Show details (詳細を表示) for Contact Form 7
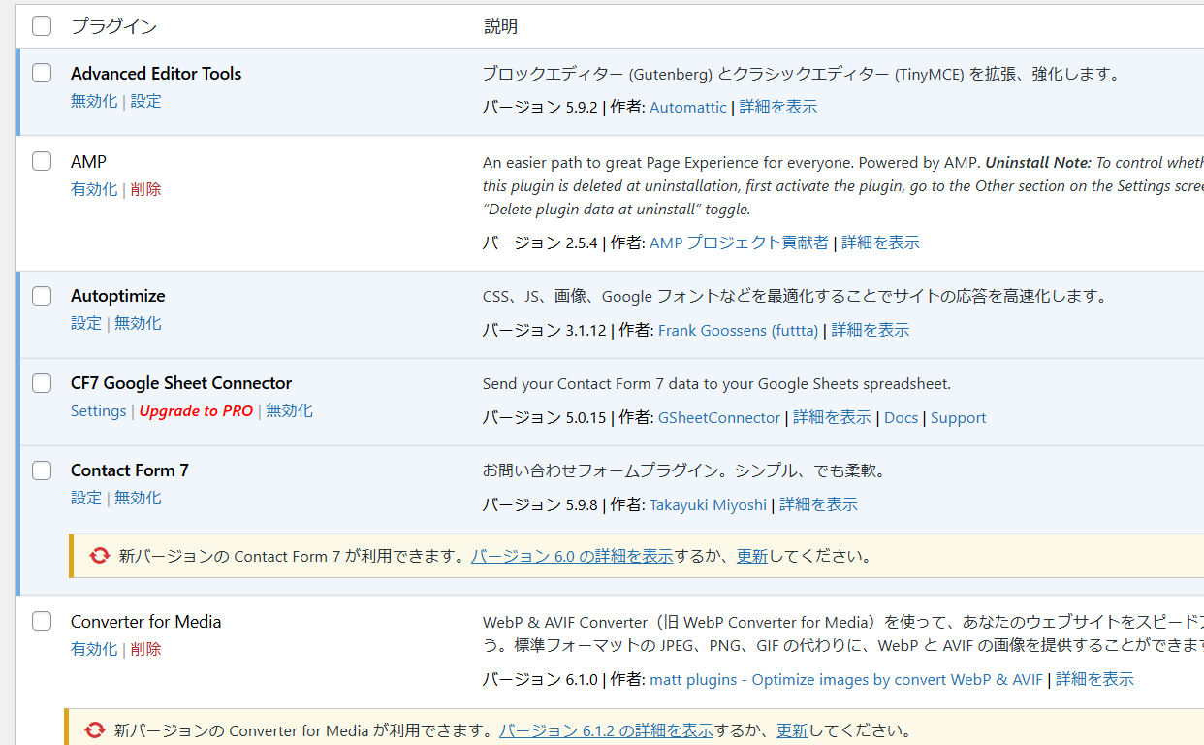This screenshot has width=1204, height=745. [818, 504]
